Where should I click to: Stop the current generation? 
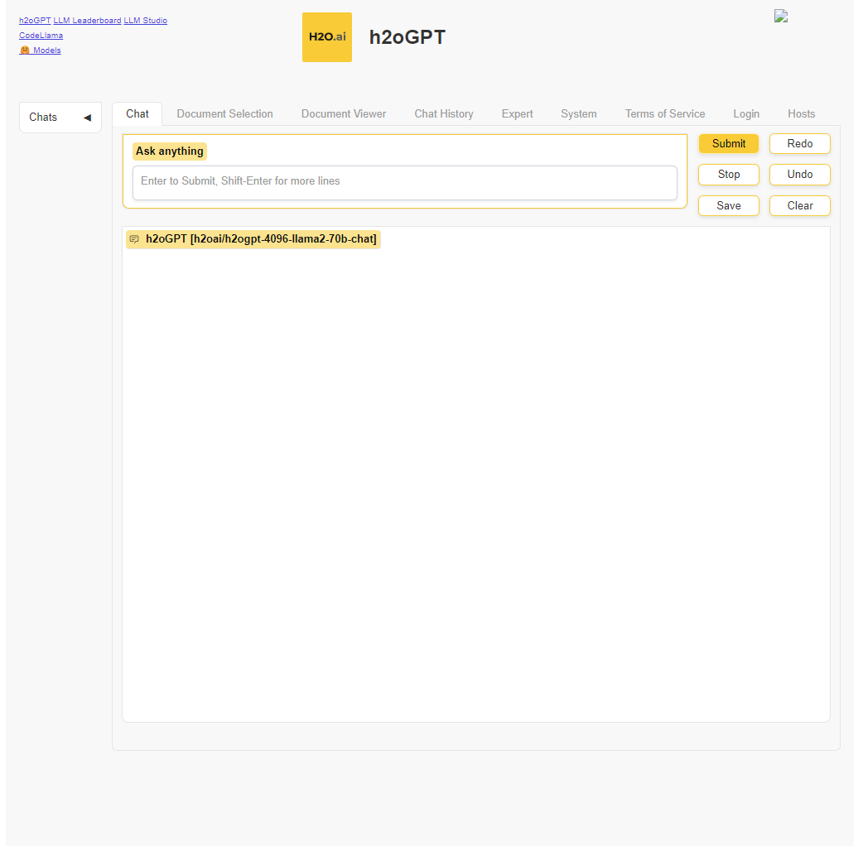(728, 175)
